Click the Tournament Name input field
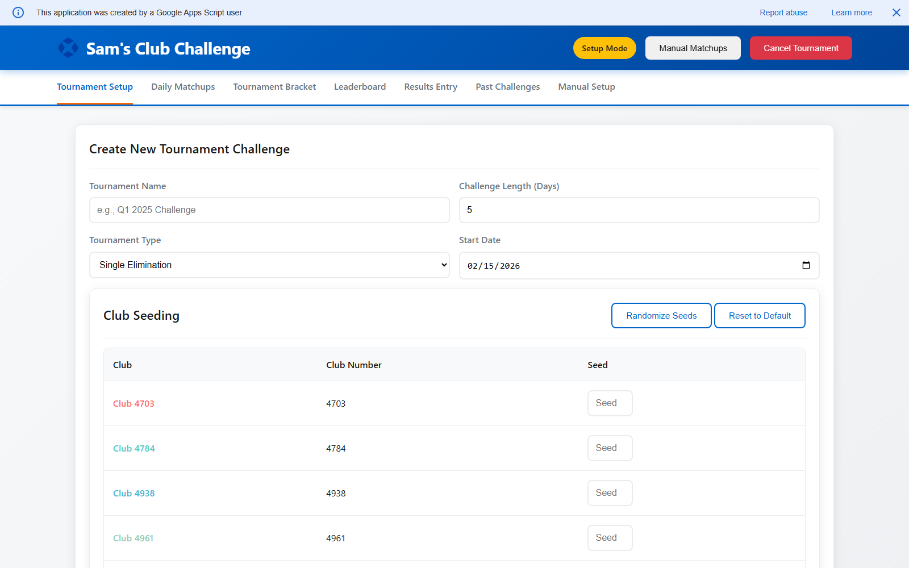The height and width of the screenshot is (568, 909). [269, 210]
